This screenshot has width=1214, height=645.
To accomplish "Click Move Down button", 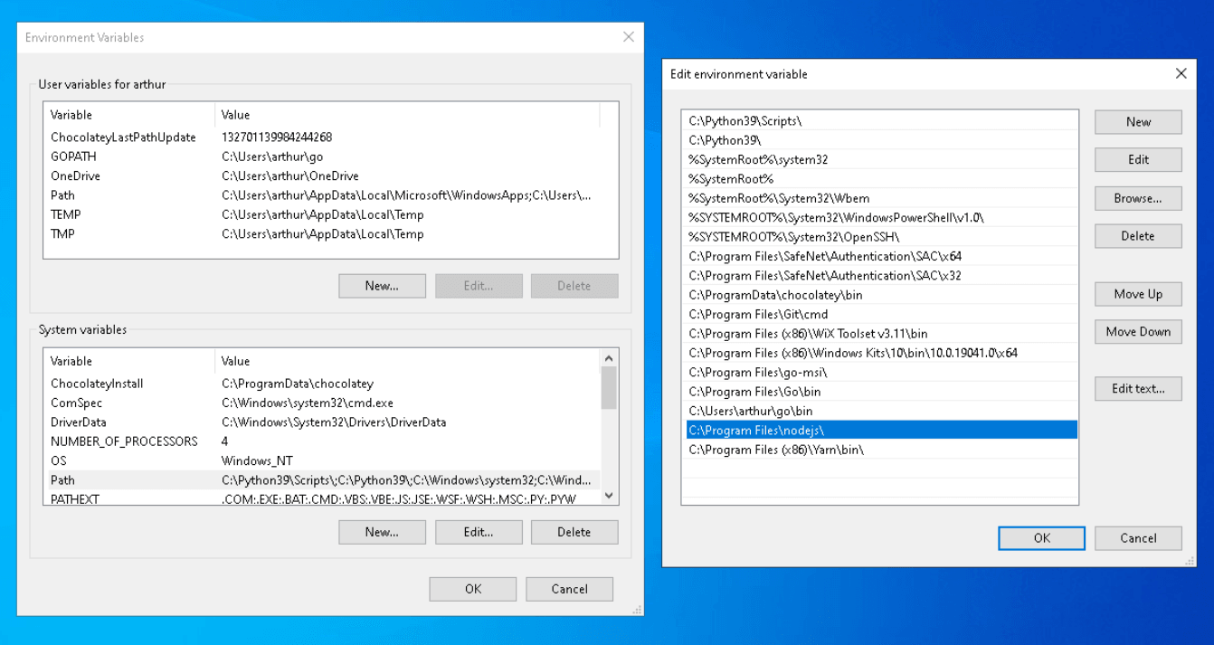I will coord(1137,332).
